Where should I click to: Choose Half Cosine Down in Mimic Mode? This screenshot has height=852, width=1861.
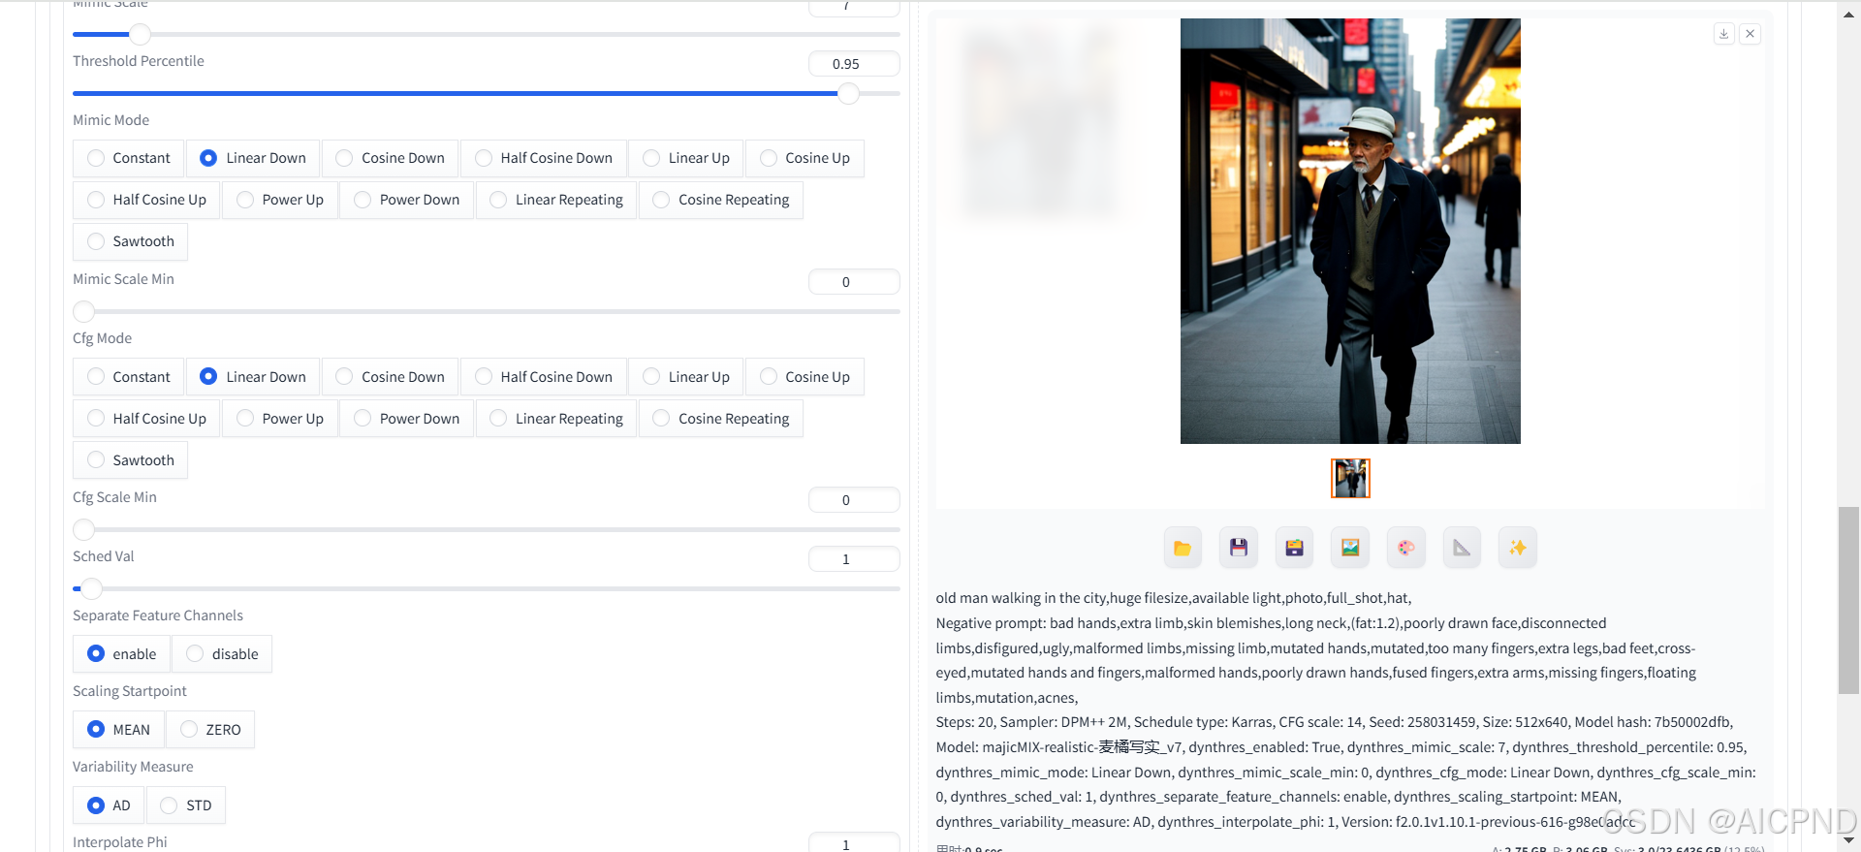point(544,158)
